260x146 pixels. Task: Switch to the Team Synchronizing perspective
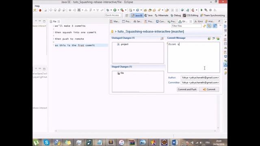click(x=212, y=15)
